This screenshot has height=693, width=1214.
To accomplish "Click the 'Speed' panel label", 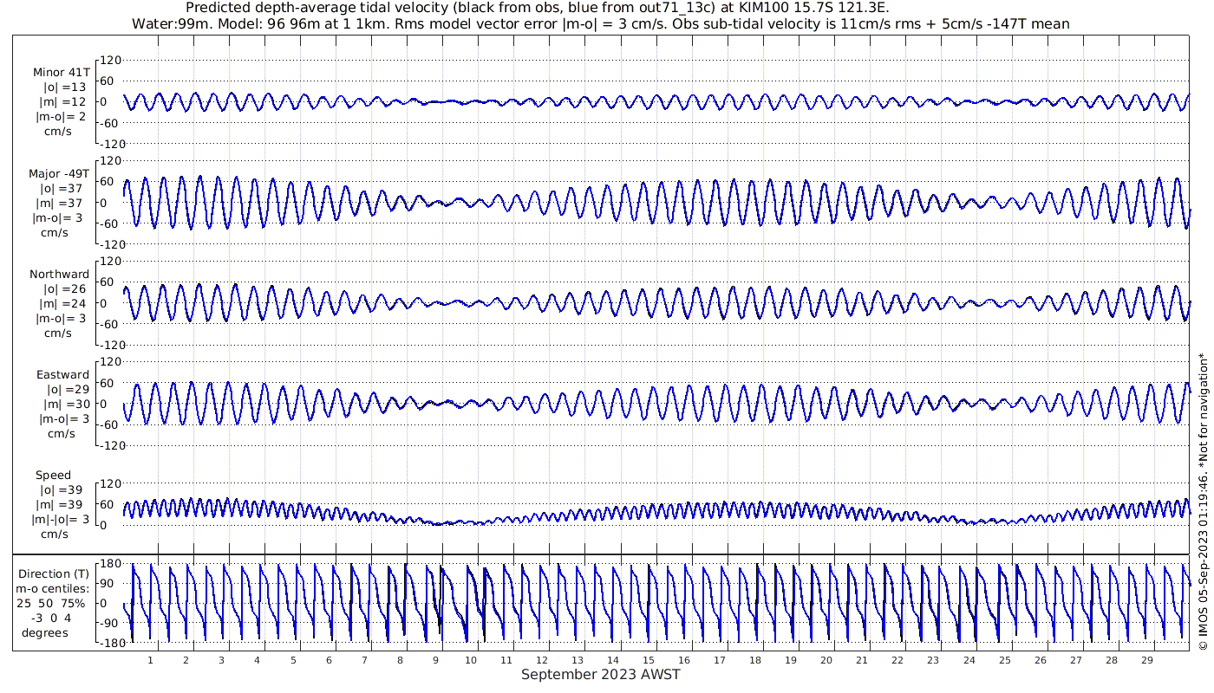I will click(53, 475).
